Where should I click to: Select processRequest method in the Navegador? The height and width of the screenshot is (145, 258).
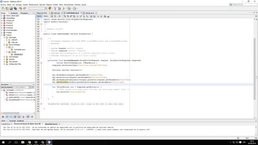(x=21, y=100)
